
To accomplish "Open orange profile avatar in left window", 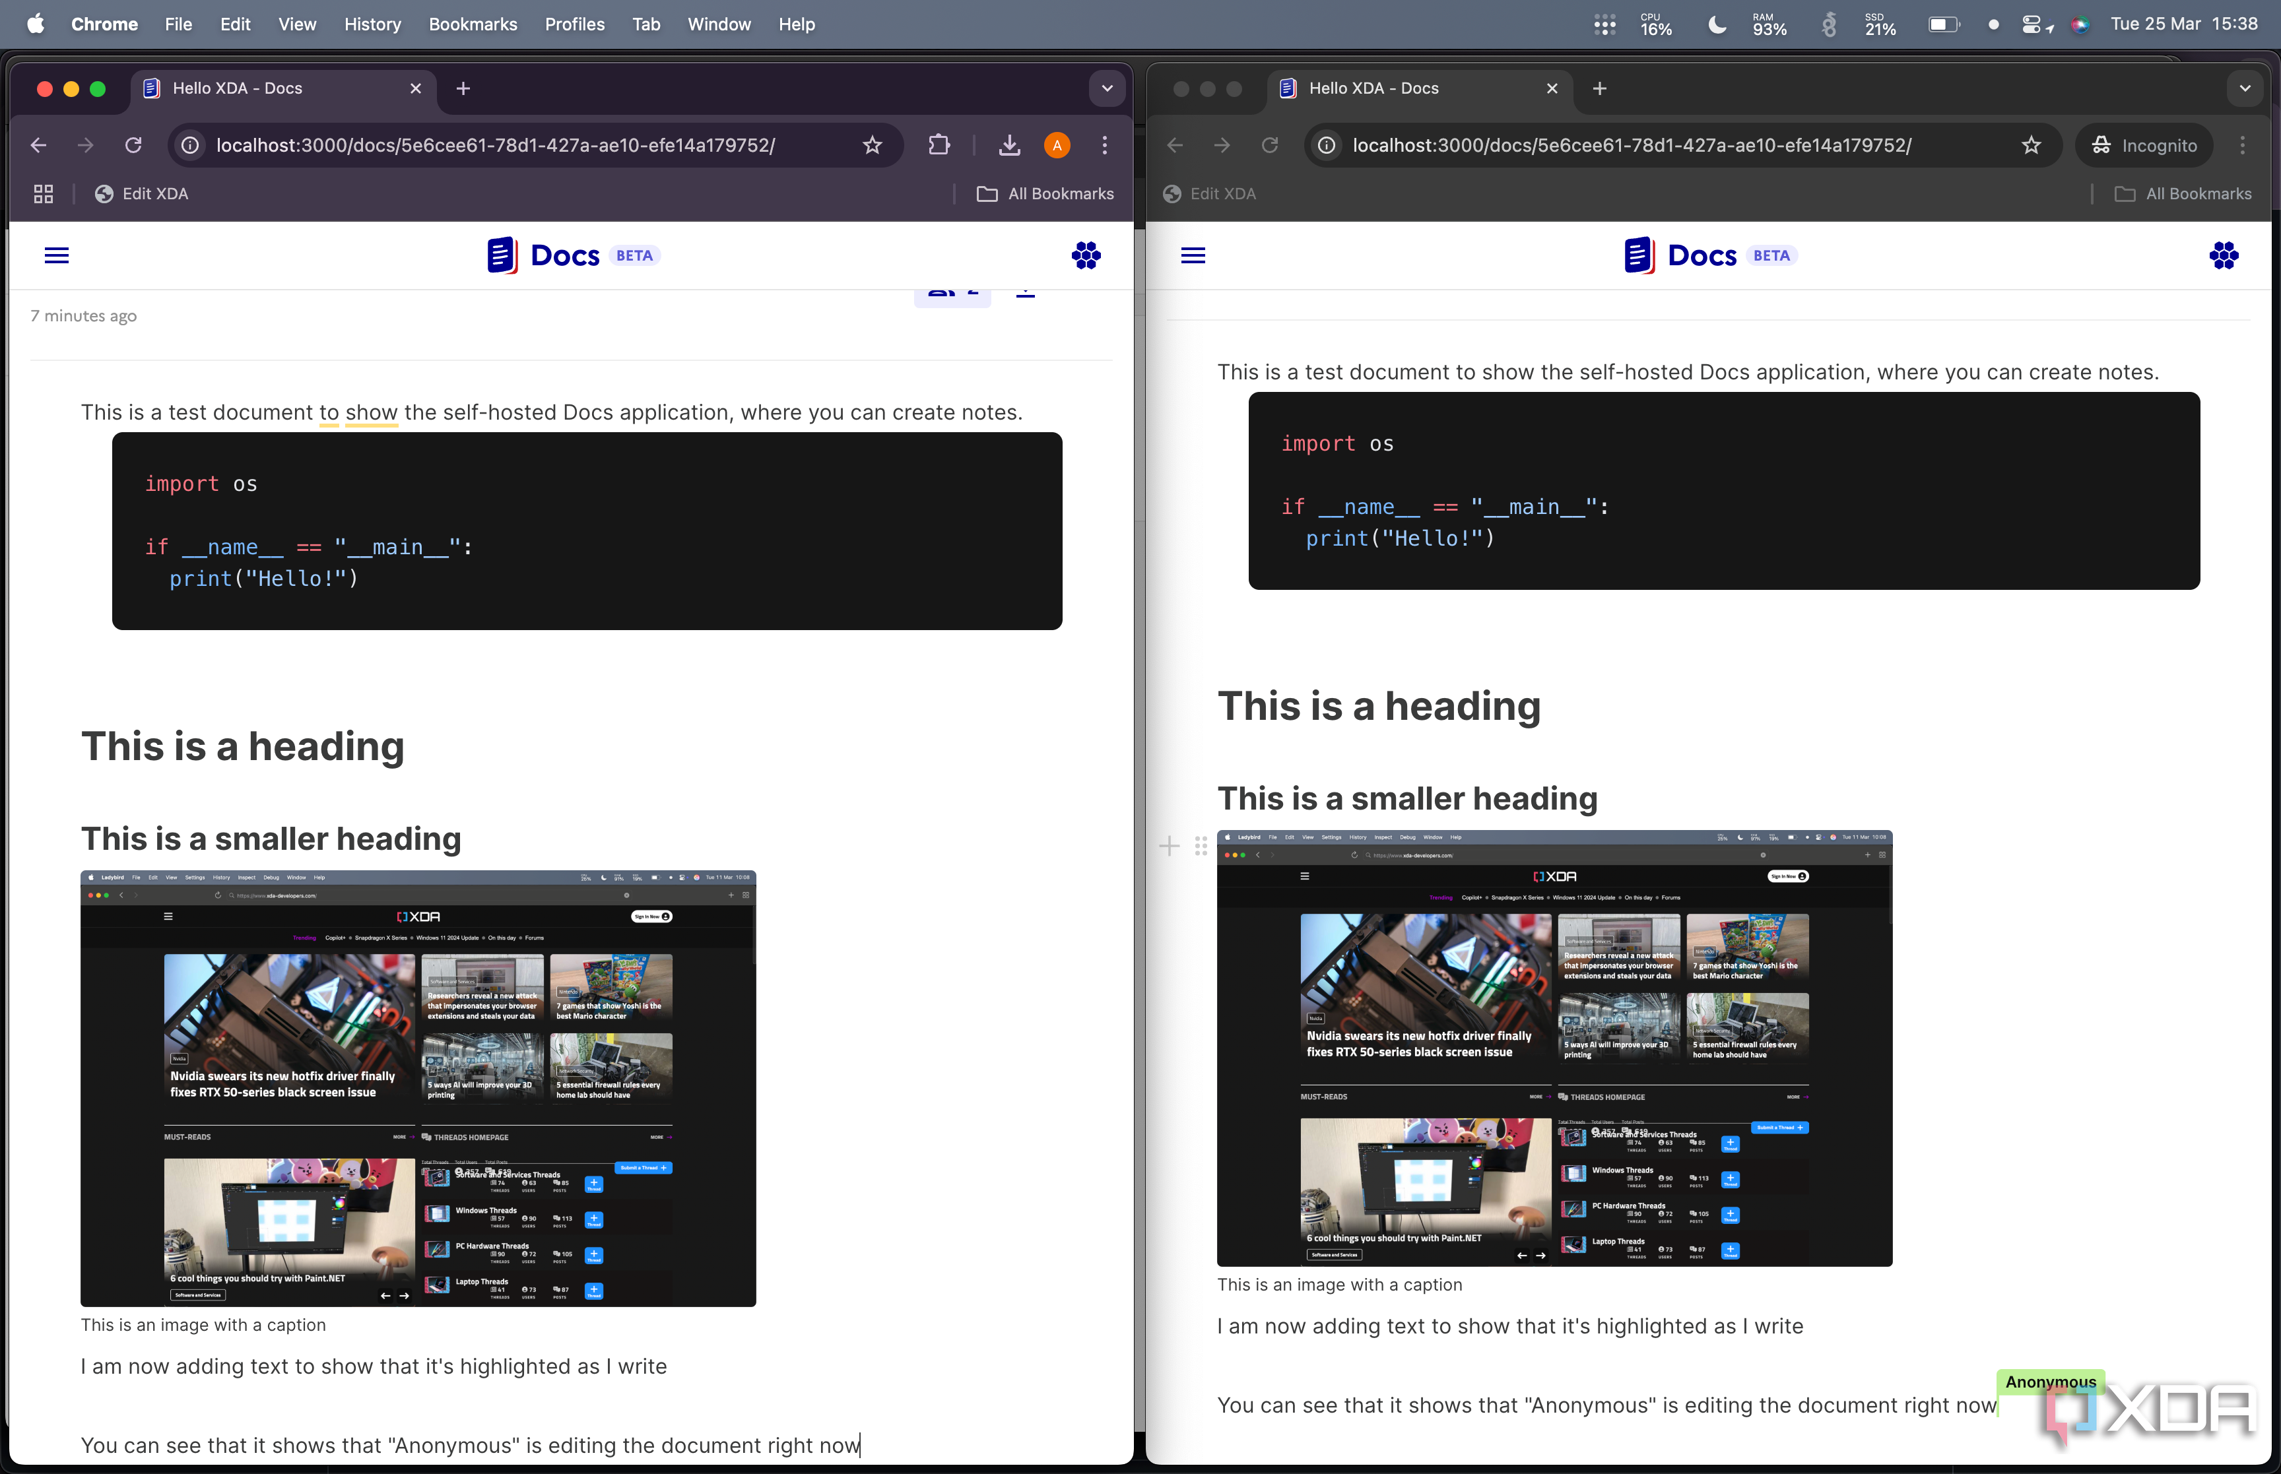I will tap(1057, 145).
